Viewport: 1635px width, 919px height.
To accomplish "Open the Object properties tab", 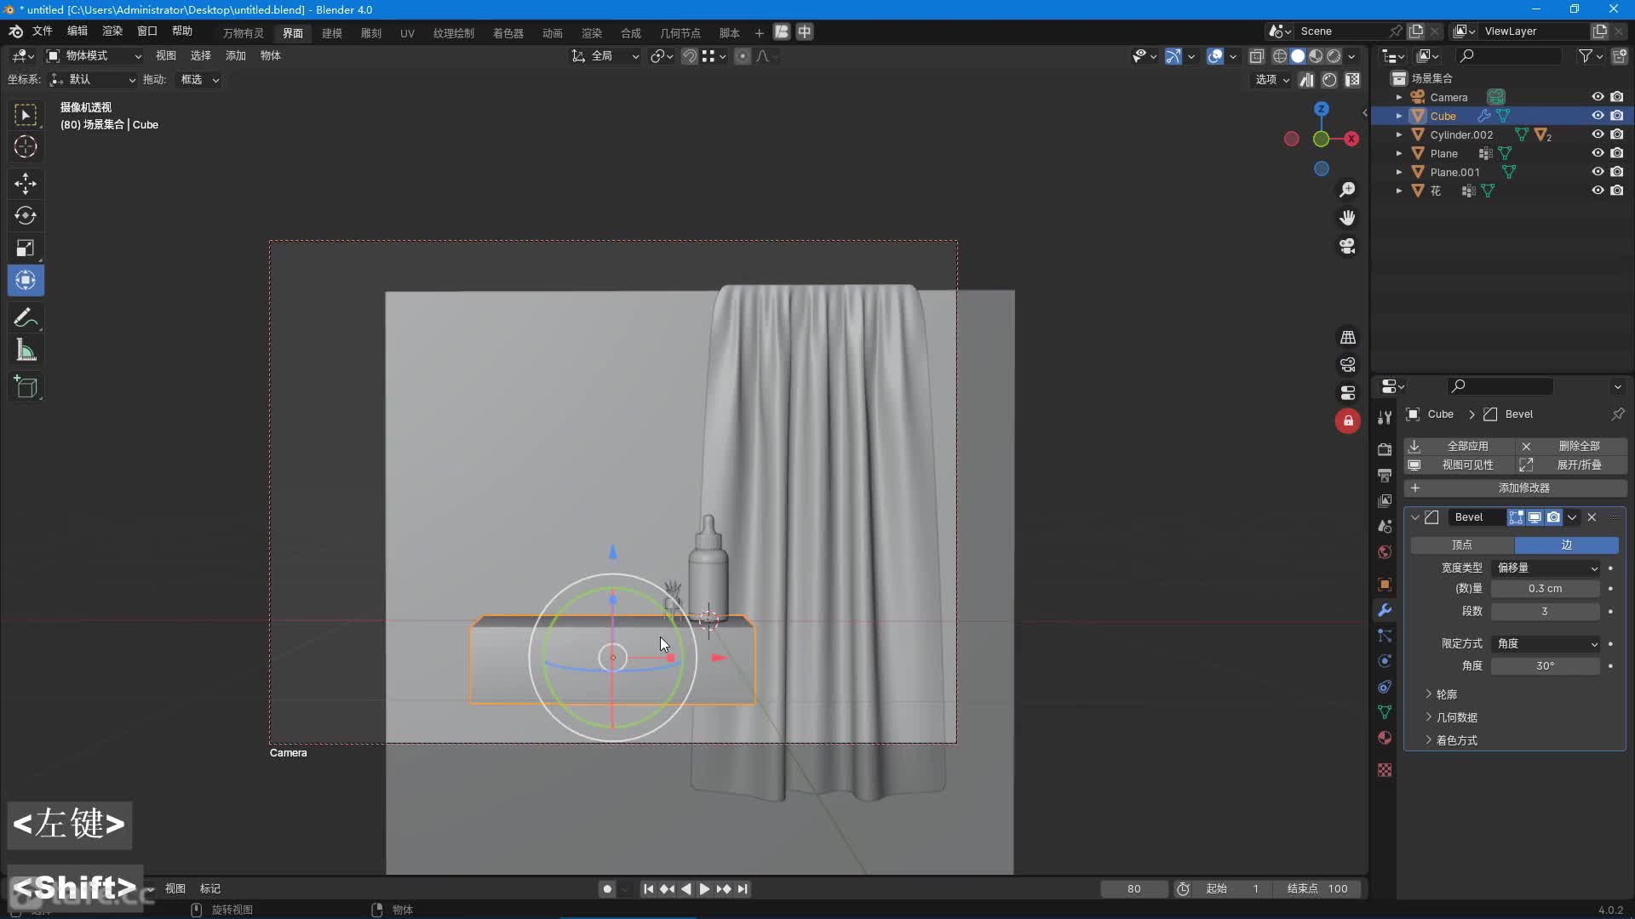I will click(x=1385, y=584).
